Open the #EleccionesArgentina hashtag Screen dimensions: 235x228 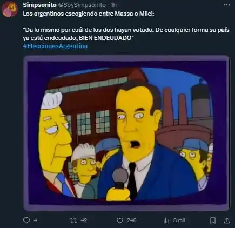tap(55, 46)
